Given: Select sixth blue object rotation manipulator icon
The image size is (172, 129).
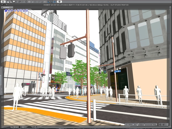Looking at the screenshot, I should [21, 10].
